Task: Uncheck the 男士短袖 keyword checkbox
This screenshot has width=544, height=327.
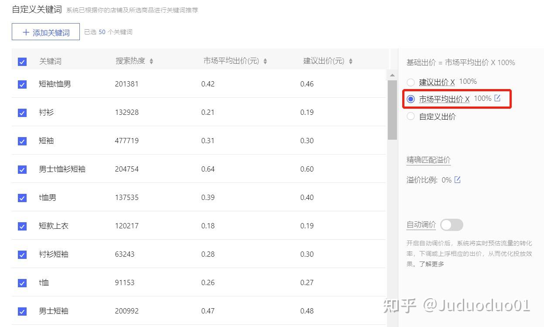Action: tap(22, 311)
